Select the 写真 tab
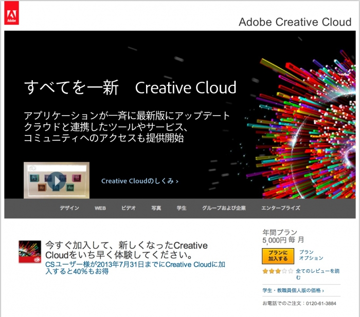360x317 pixels. click(156, 208)
